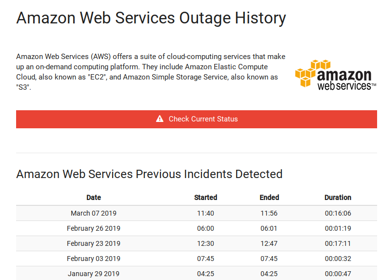This screenshot has height=280, width=381.
Task: Click the Amazon Web Services Outage History heading
Action: click(151, 18)
